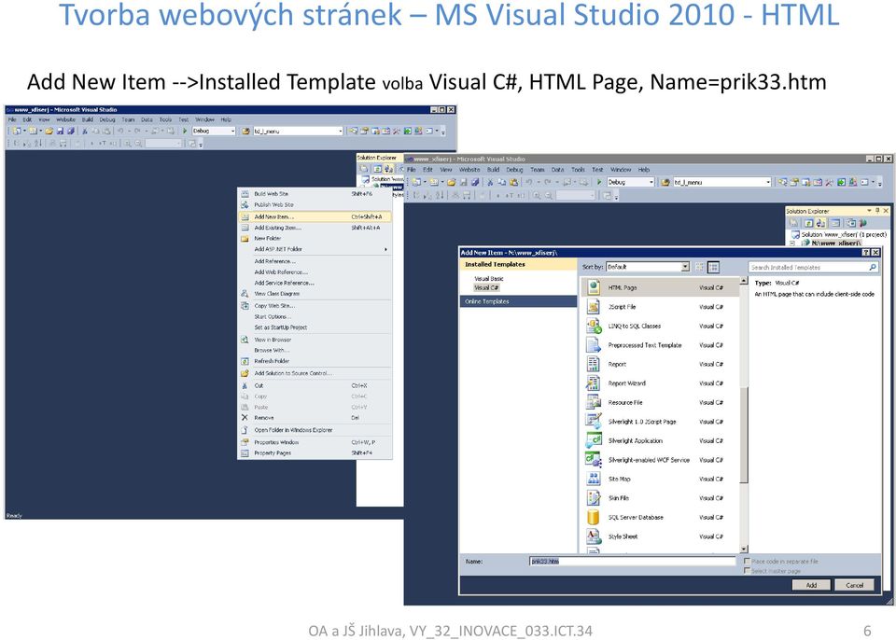Choose Silverlight-enabled WCF Service icon

tap(594, 460)
